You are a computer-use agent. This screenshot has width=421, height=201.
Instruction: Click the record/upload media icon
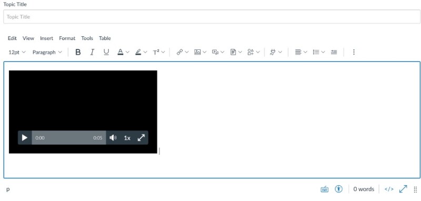point(215,52)
